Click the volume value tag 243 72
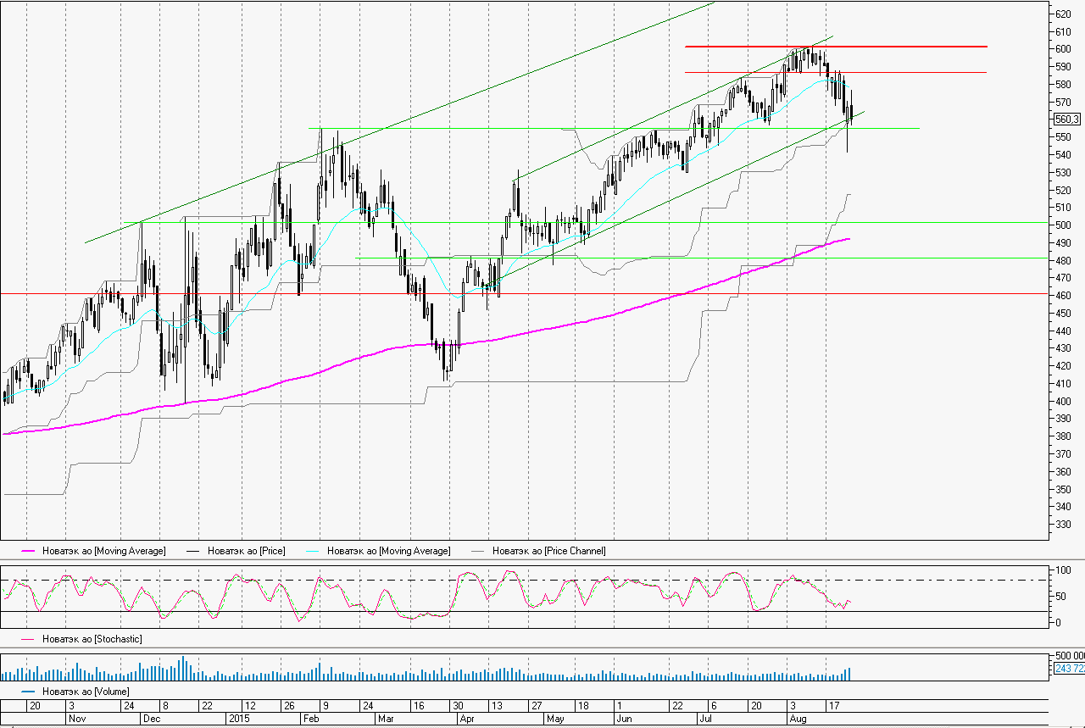 1068,669
